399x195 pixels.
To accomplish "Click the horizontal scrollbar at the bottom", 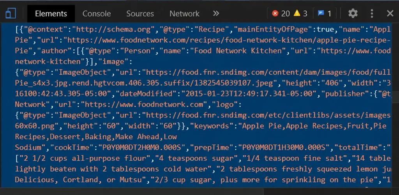I will pos(132,191).
